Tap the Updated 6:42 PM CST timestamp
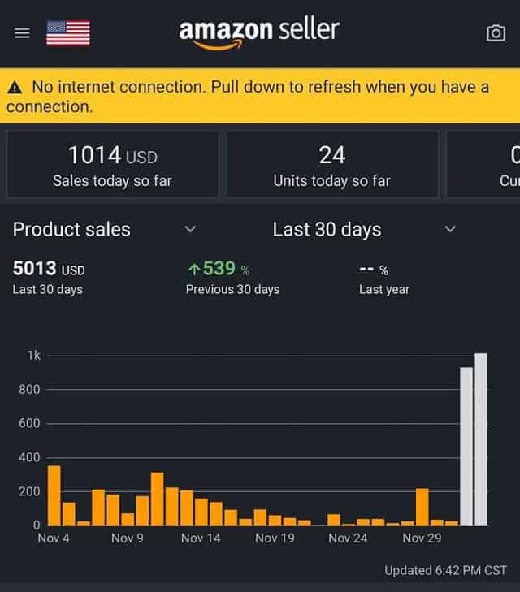This screenshot has height=592, width=520. click(445, 570)
